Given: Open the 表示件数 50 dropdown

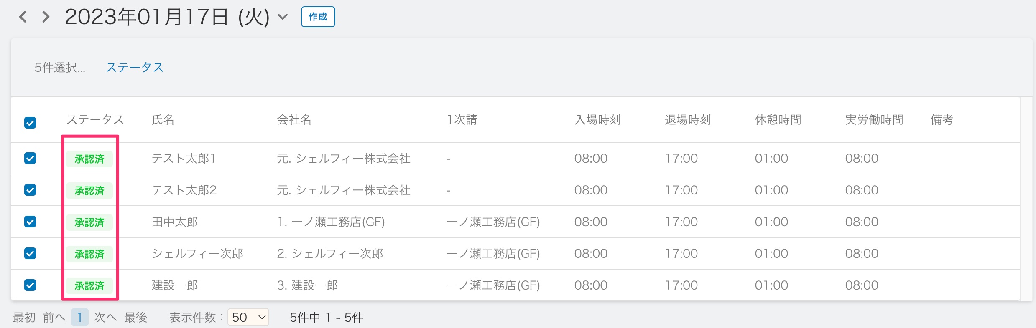Looking at the screenshot, I should (248, 318).
